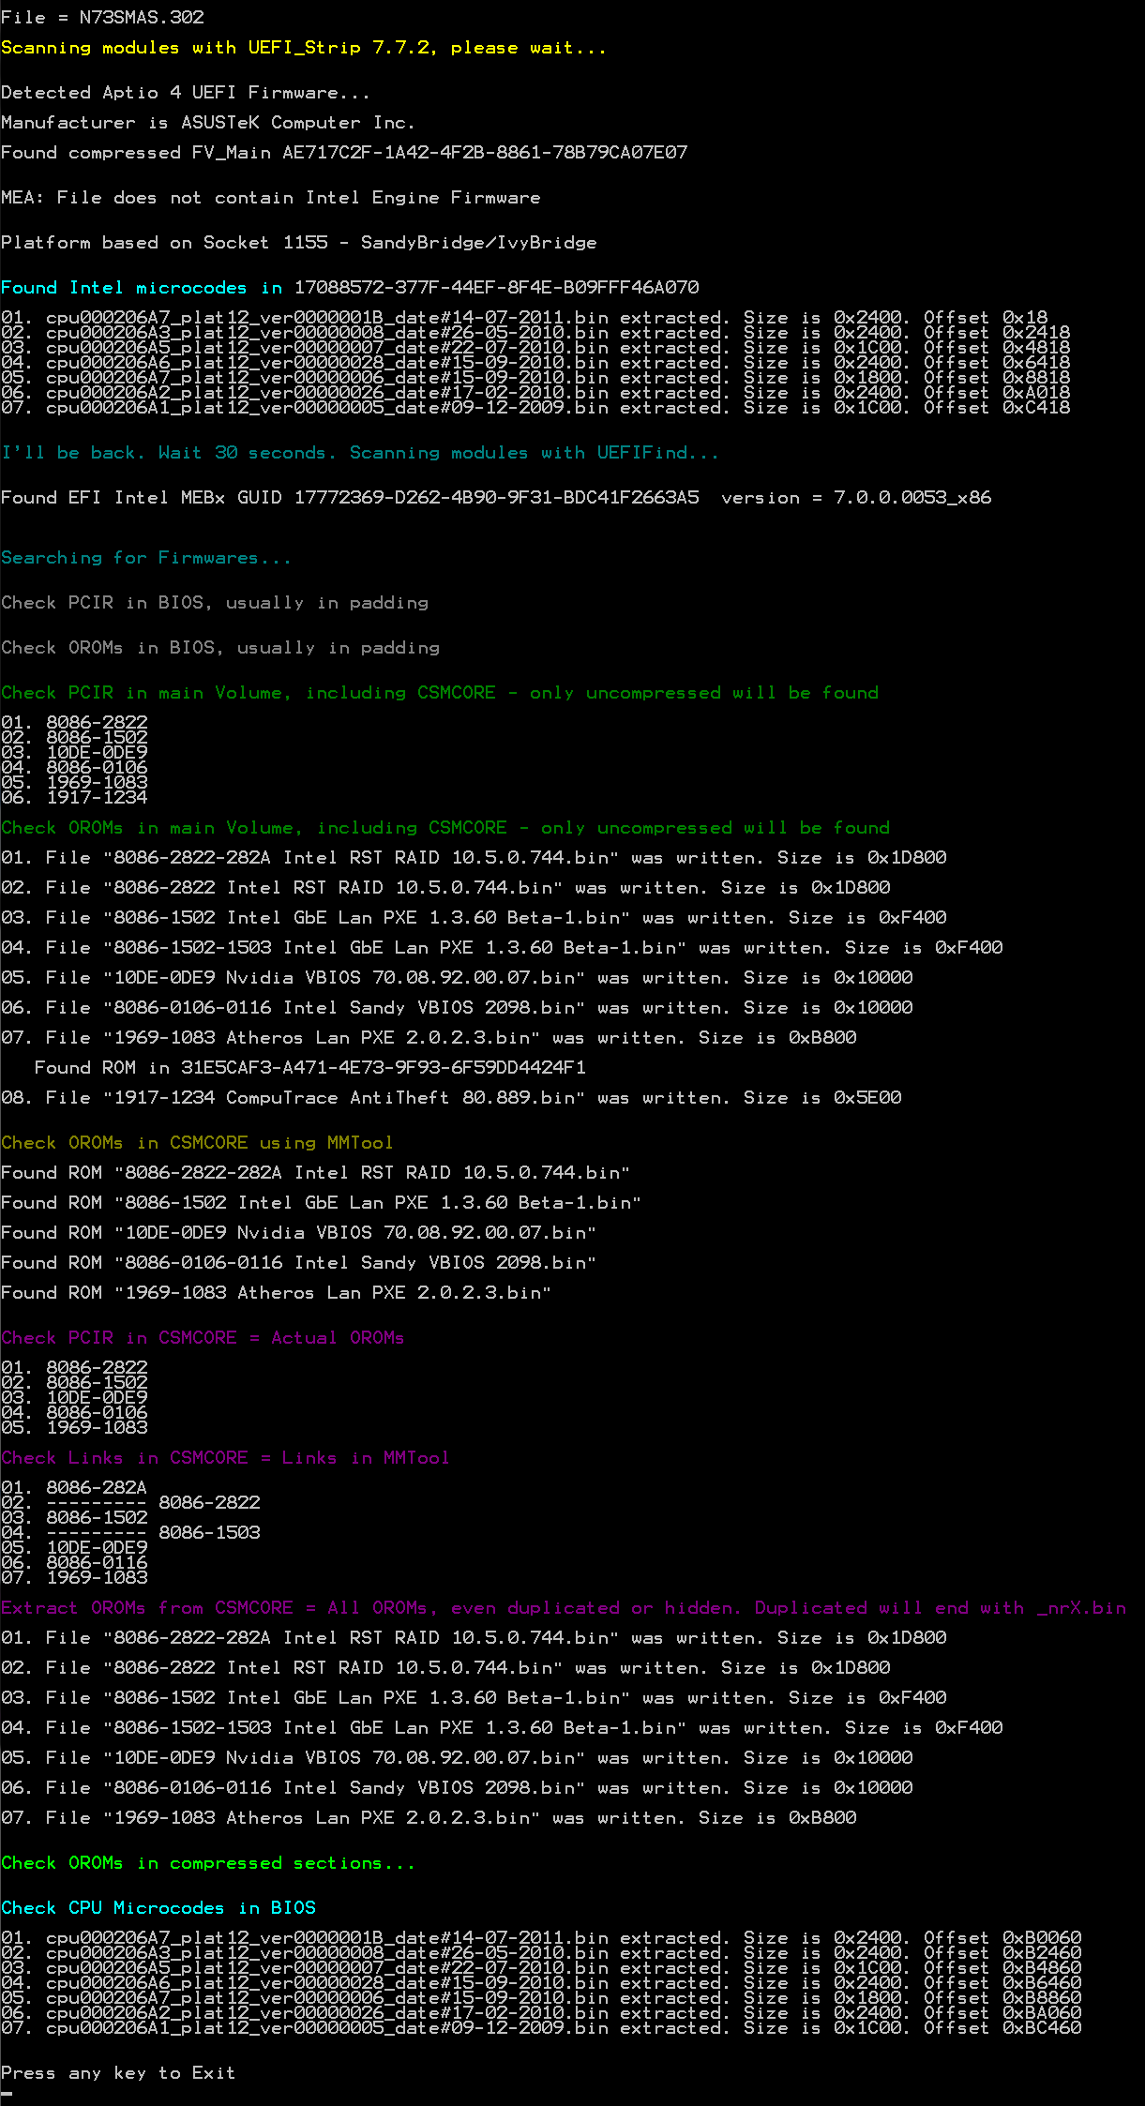Select "Check OROMs in BIOS, usually in padding"
The height and width of the screenshot is (2106, 1145).
pos(220,648)
